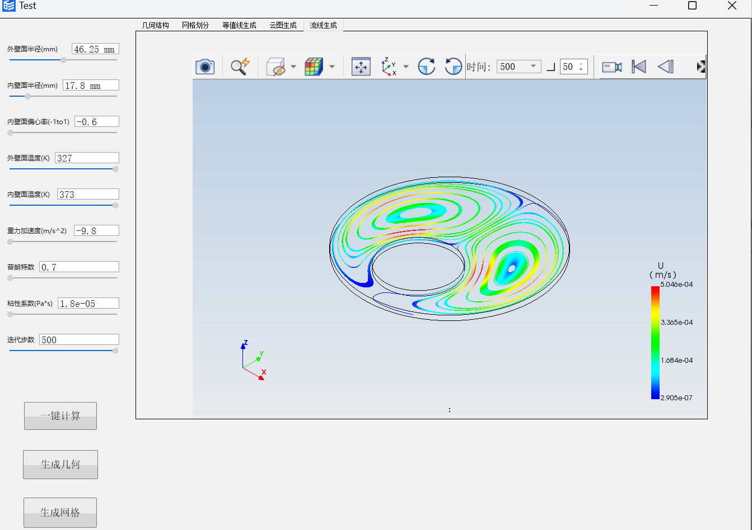Click the velocity color legend bar

click(655, 343)
